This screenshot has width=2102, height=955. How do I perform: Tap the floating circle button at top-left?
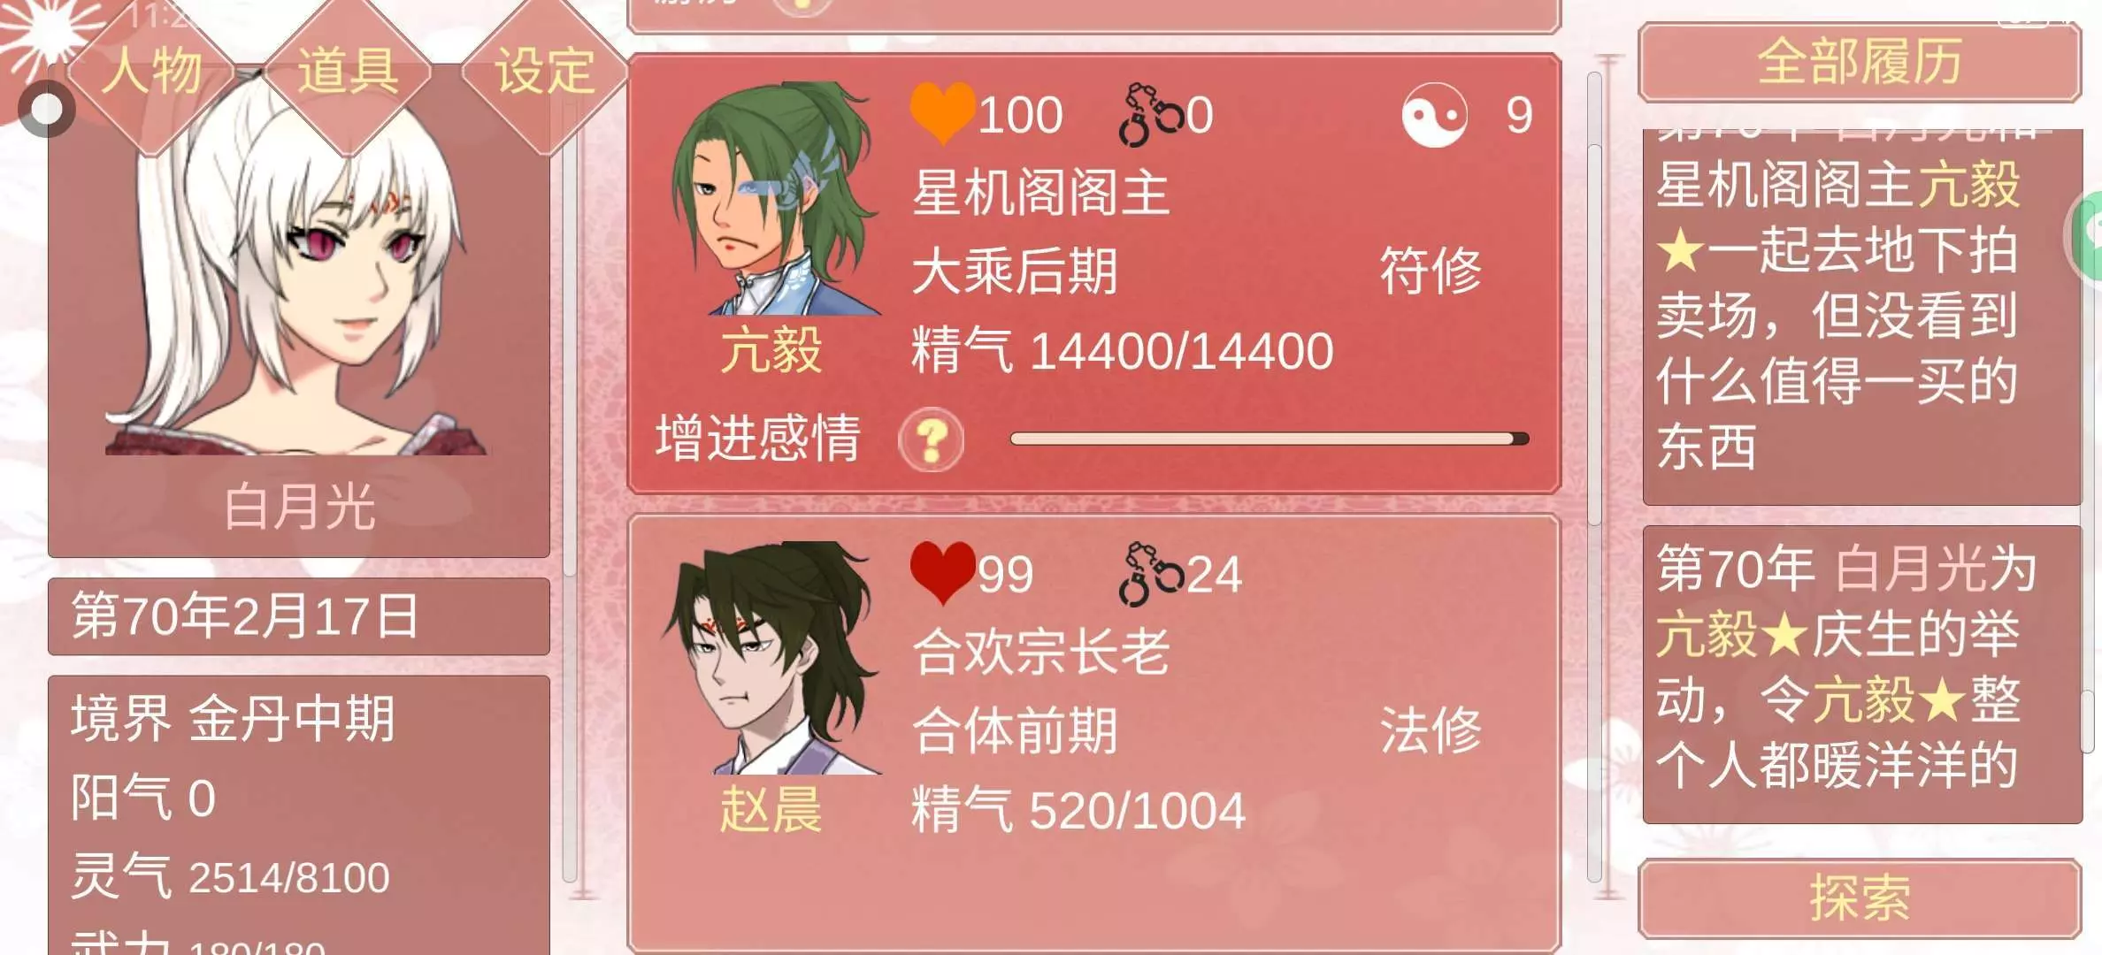coord(47,109)
